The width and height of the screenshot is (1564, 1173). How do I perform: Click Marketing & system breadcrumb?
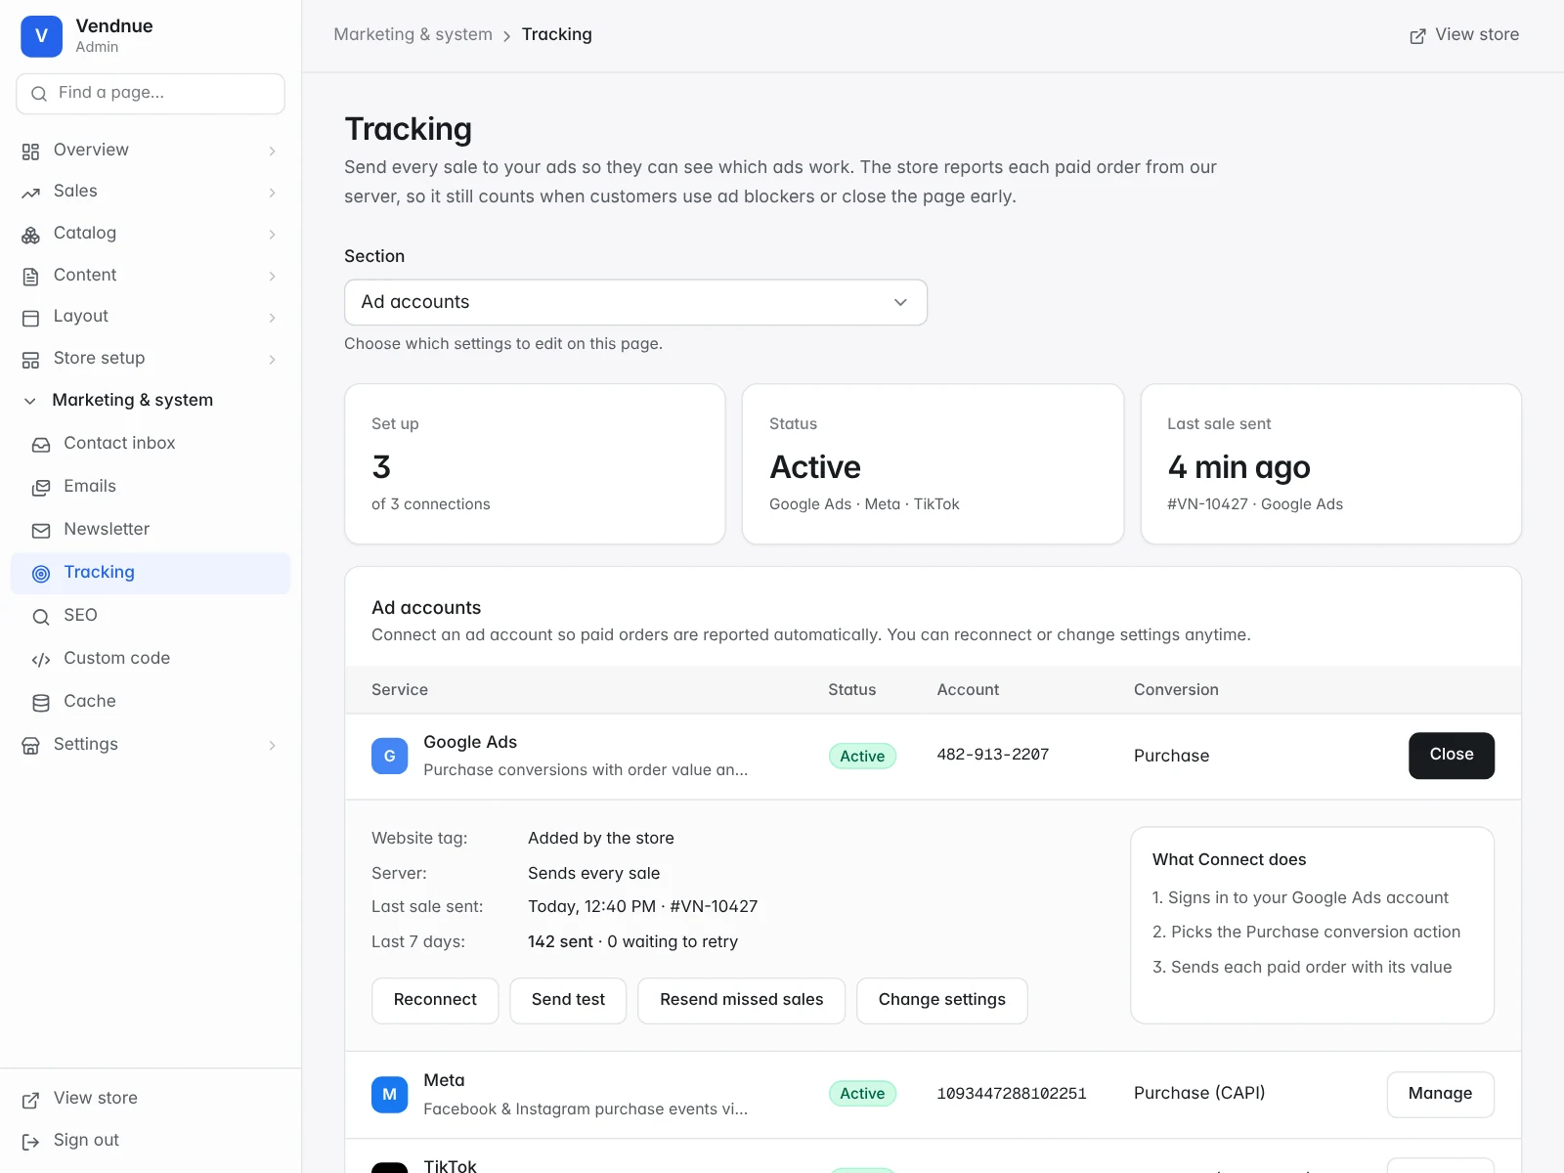coord(413,35)
